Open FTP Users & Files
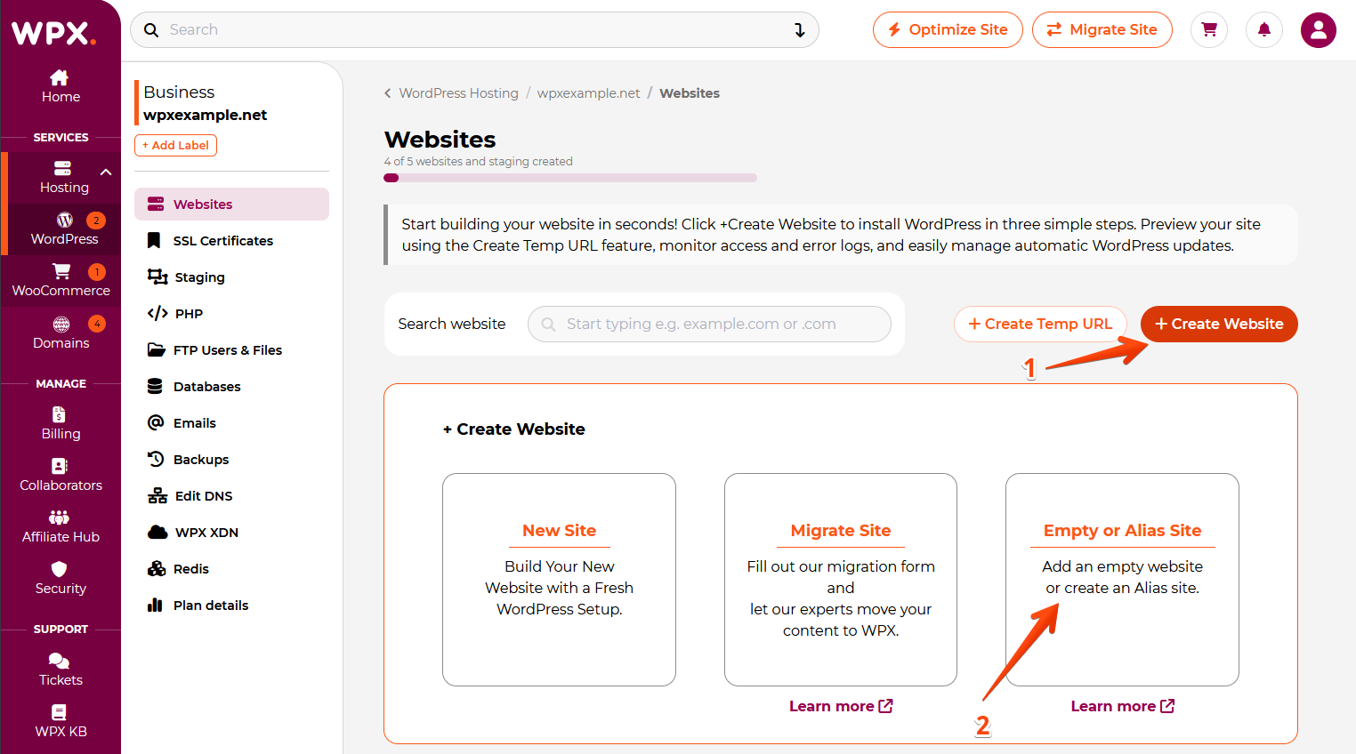Viewport: 1356px width, 754px height. click(x=231, y=349)
